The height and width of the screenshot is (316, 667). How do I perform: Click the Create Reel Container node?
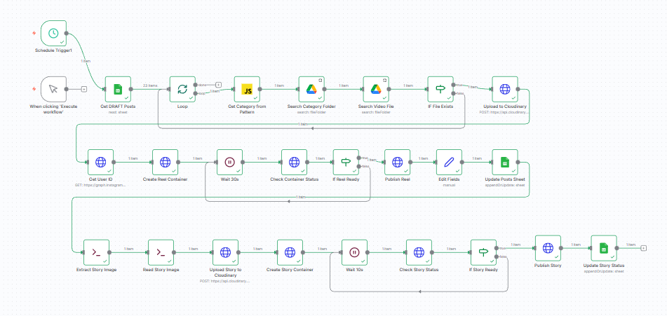[165, 162]
